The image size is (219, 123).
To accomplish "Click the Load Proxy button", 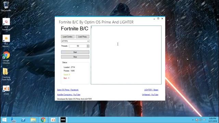I will (82, 37).
